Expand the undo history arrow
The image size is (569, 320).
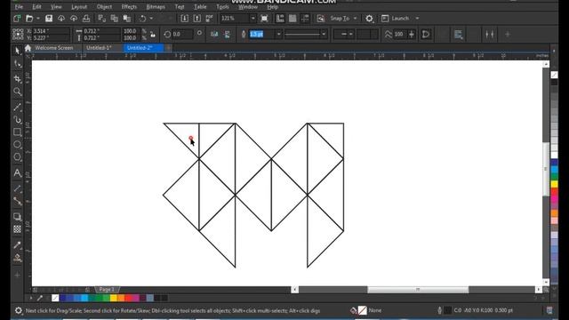151,18
